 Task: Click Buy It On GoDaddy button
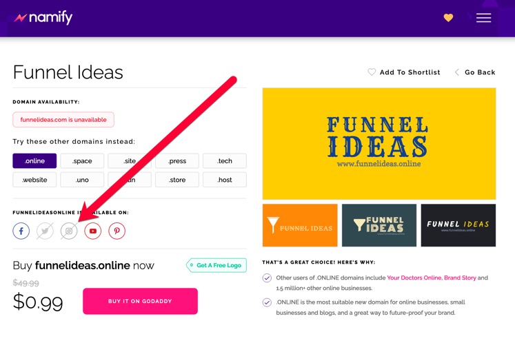coord(140,301)
